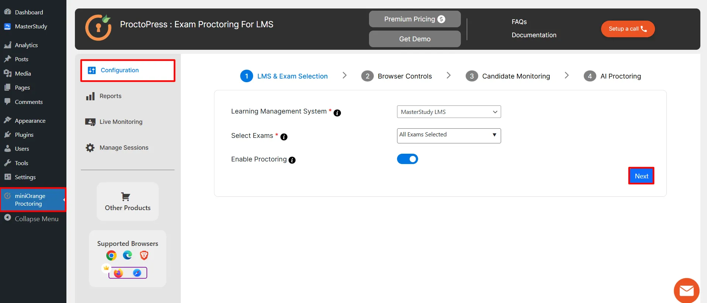
Task: Click the Premium Pricing button
Action: (415, 19)
